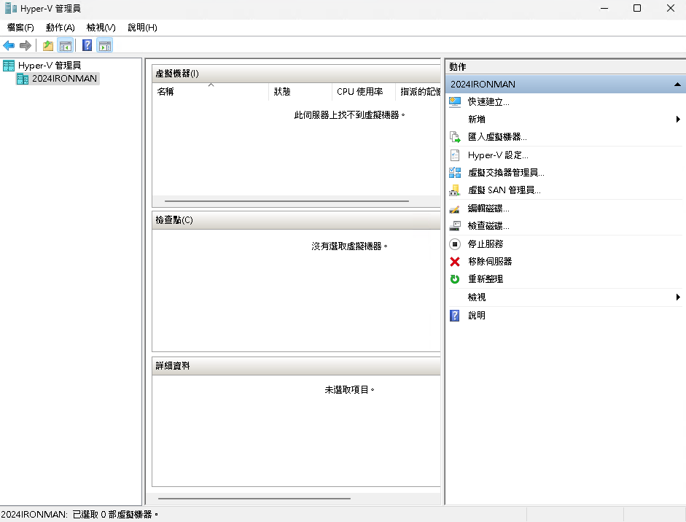The height and width of the screenshot is (522, 686).
Task: Click the Up one level folder icon
Action: coord(47,45)
